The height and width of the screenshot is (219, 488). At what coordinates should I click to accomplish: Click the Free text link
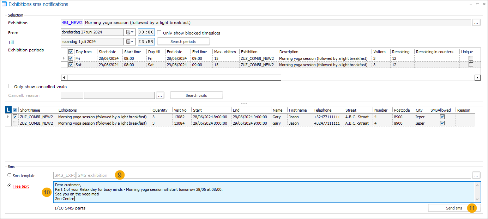tap(20, 186)
